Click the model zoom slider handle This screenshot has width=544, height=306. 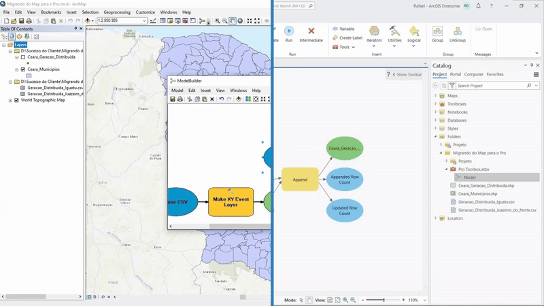click(384, 300)
